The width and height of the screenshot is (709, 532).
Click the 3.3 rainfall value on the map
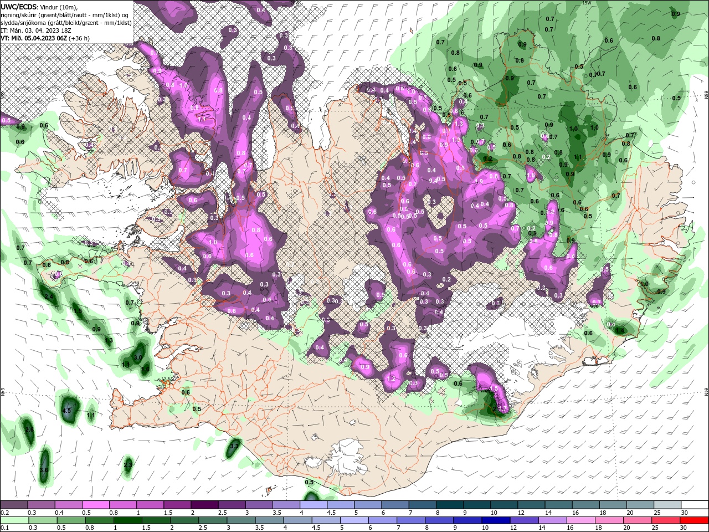(x=234, y=446)
